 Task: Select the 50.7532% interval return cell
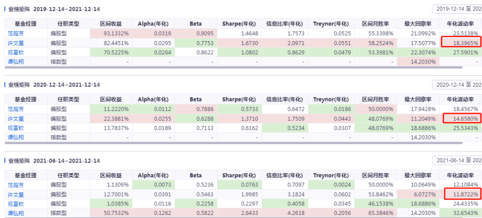tap(111, 214)
